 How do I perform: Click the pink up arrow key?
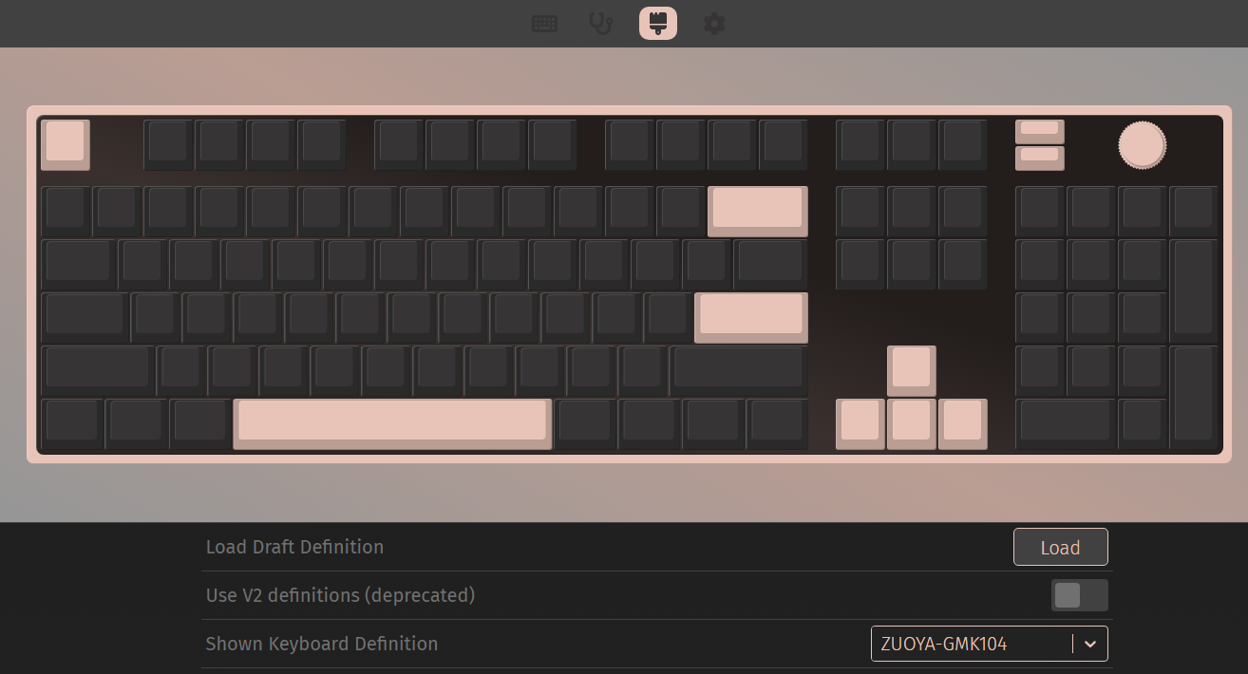tap(912, 370)
